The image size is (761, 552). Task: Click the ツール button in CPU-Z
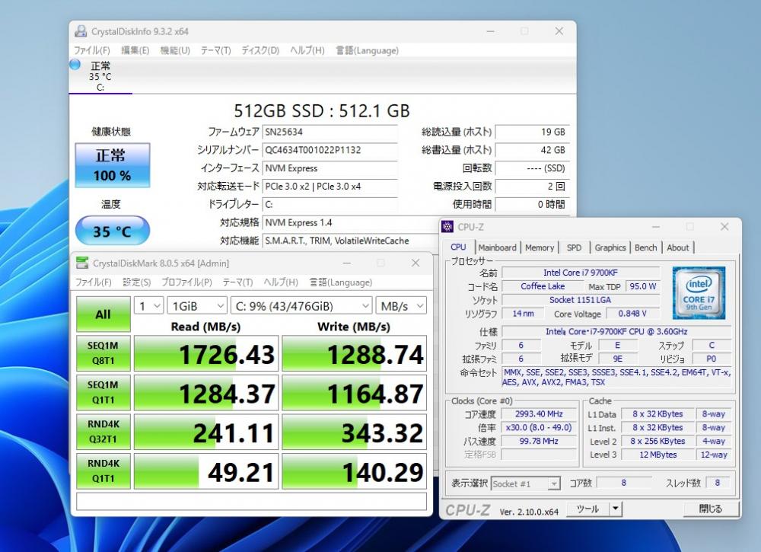[587, 509]
